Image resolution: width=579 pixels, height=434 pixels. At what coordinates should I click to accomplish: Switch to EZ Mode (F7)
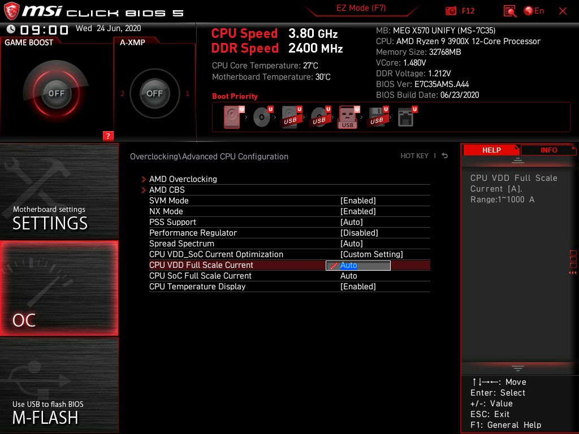pos(361,8)
